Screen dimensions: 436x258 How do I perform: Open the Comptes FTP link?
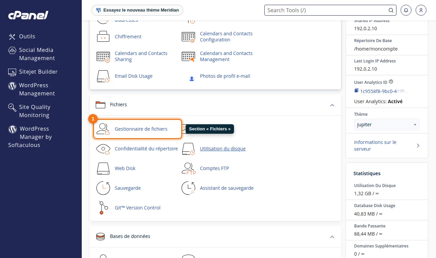pos(214,168)
